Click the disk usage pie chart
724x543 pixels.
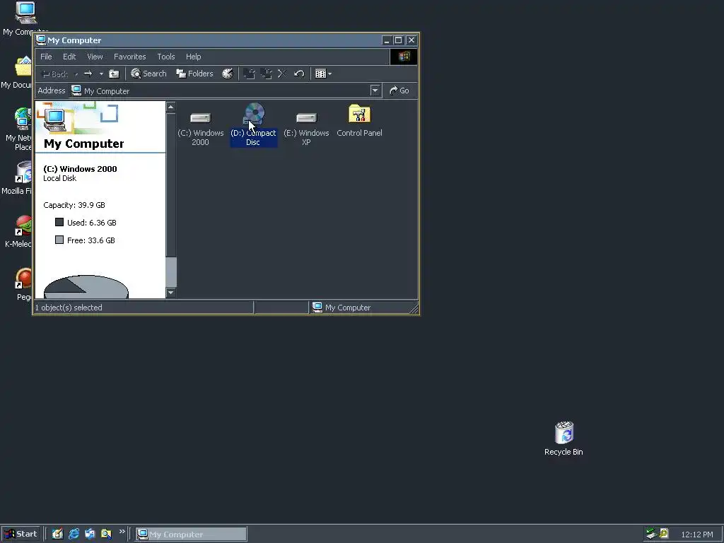coord(86,287)
